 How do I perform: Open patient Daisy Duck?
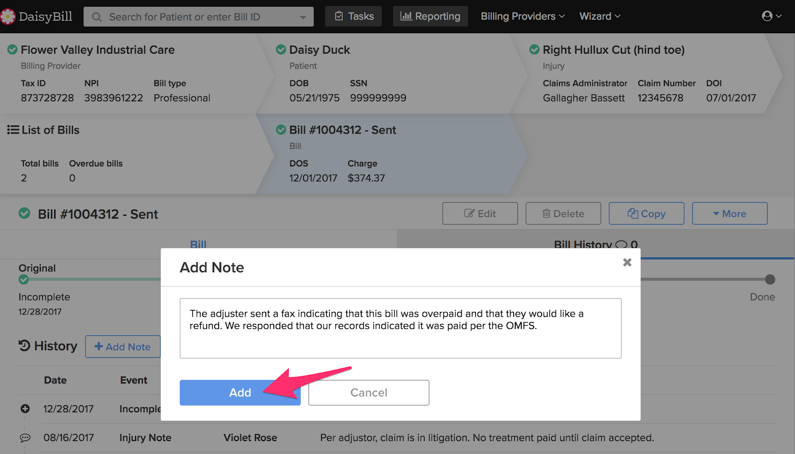(x=319, y=50)
